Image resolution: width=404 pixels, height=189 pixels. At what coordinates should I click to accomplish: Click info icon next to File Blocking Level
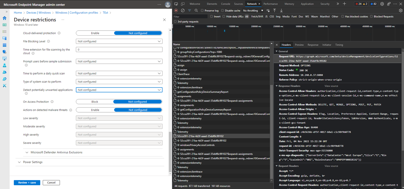(48, 41)
